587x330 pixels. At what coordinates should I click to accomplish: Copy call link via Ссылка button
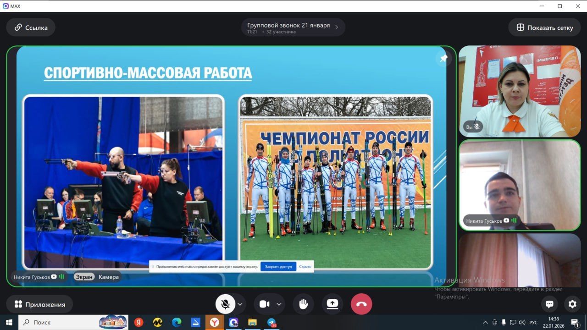(x=31, y=27)
